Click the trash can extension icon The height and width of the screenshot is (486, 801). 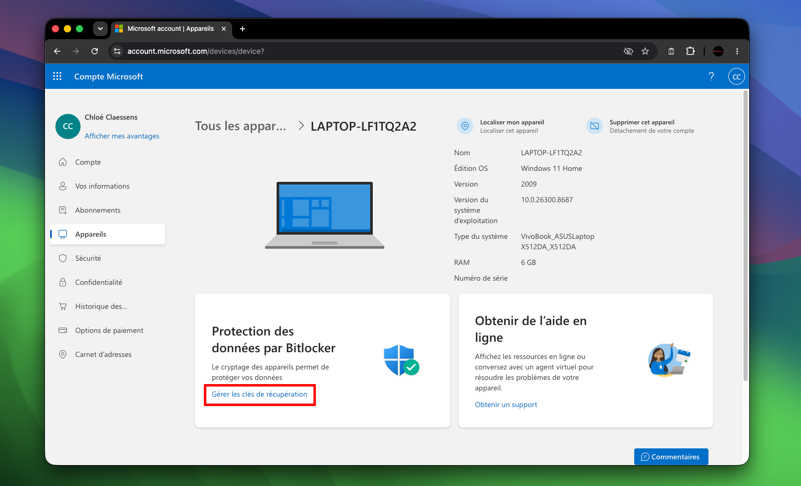671,51
